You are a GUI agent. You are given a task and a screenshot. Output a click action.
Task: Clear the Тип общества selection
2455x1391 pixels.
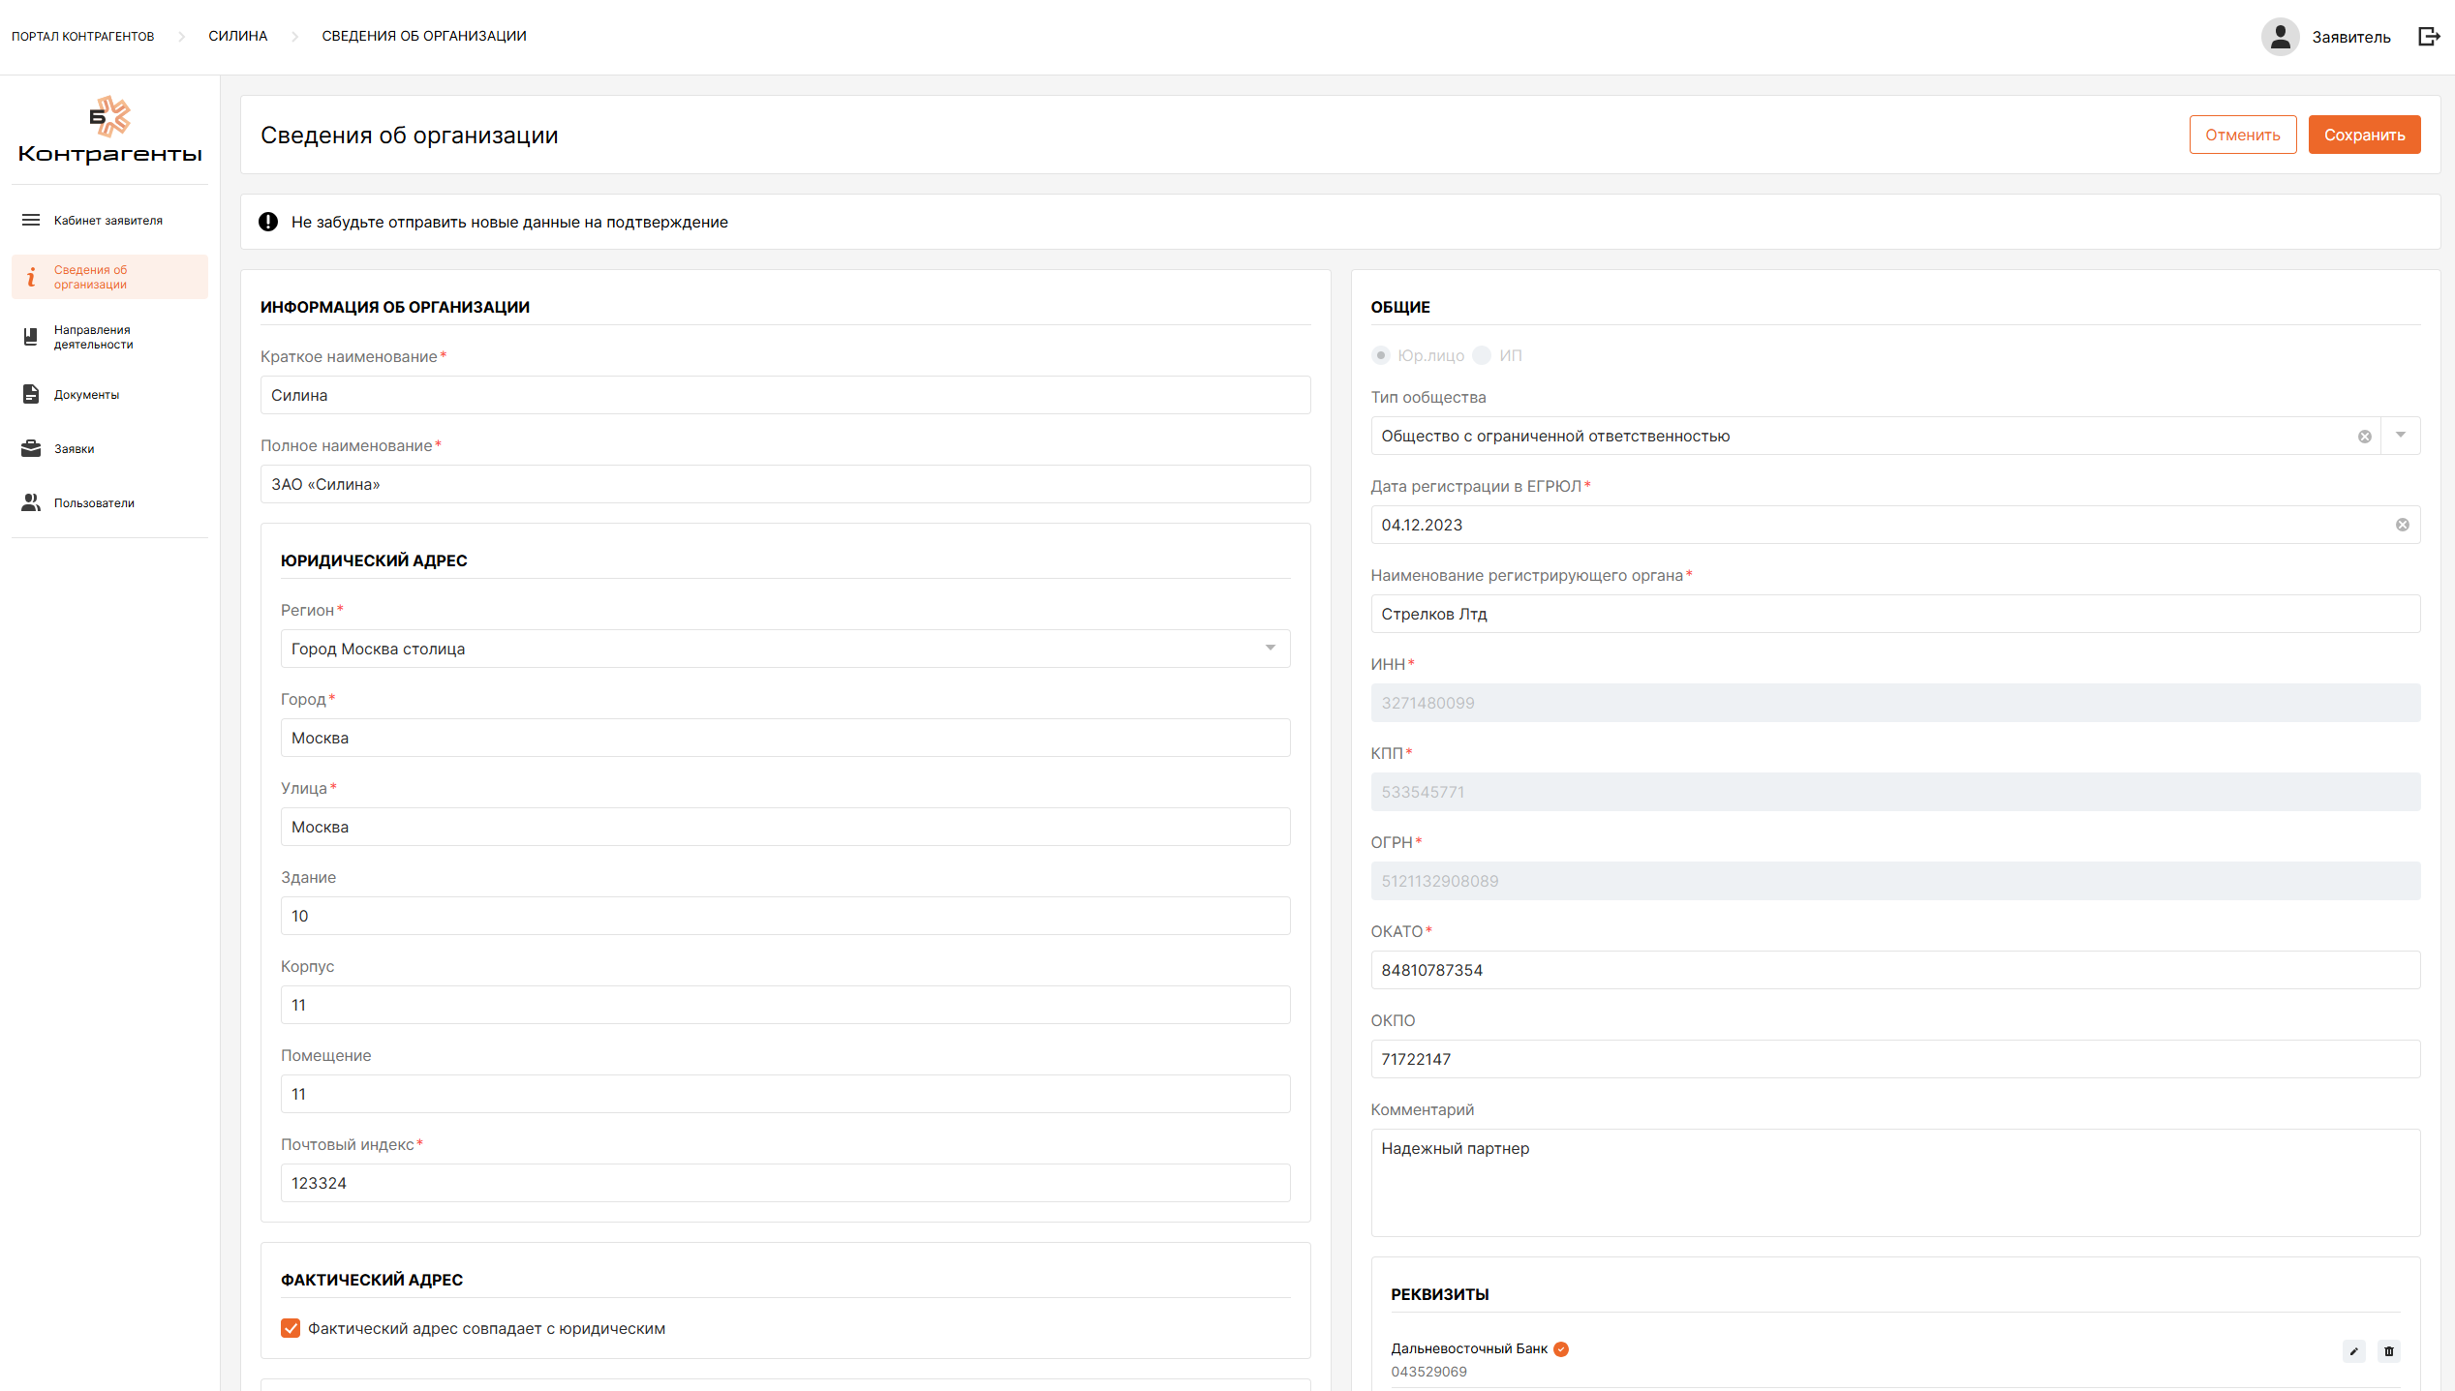pyautogui.click(x=2365, y=437)
